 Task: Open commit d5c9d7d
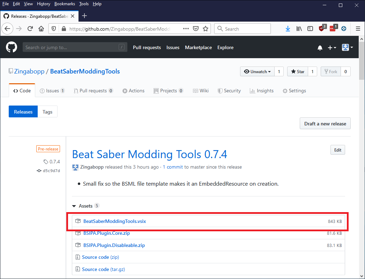[51, 171]
